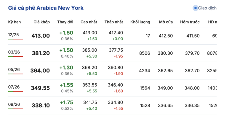Open the 03/26 contract term
237x119 pixels.
click(x=13, y=52)
